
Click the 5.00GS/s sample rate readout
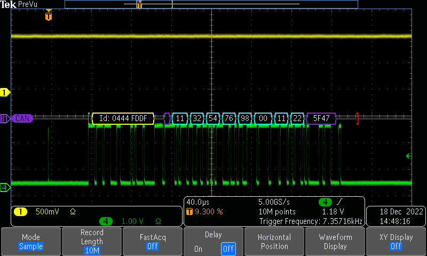click(x=274, y=202)
